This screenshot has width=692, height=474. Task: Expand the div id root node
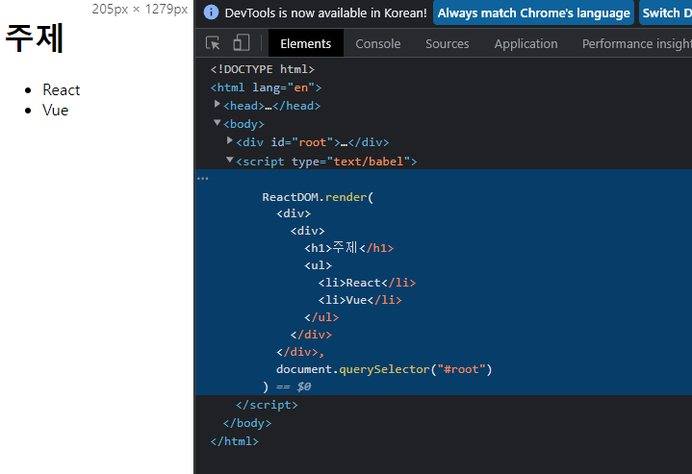pos(229,140)
